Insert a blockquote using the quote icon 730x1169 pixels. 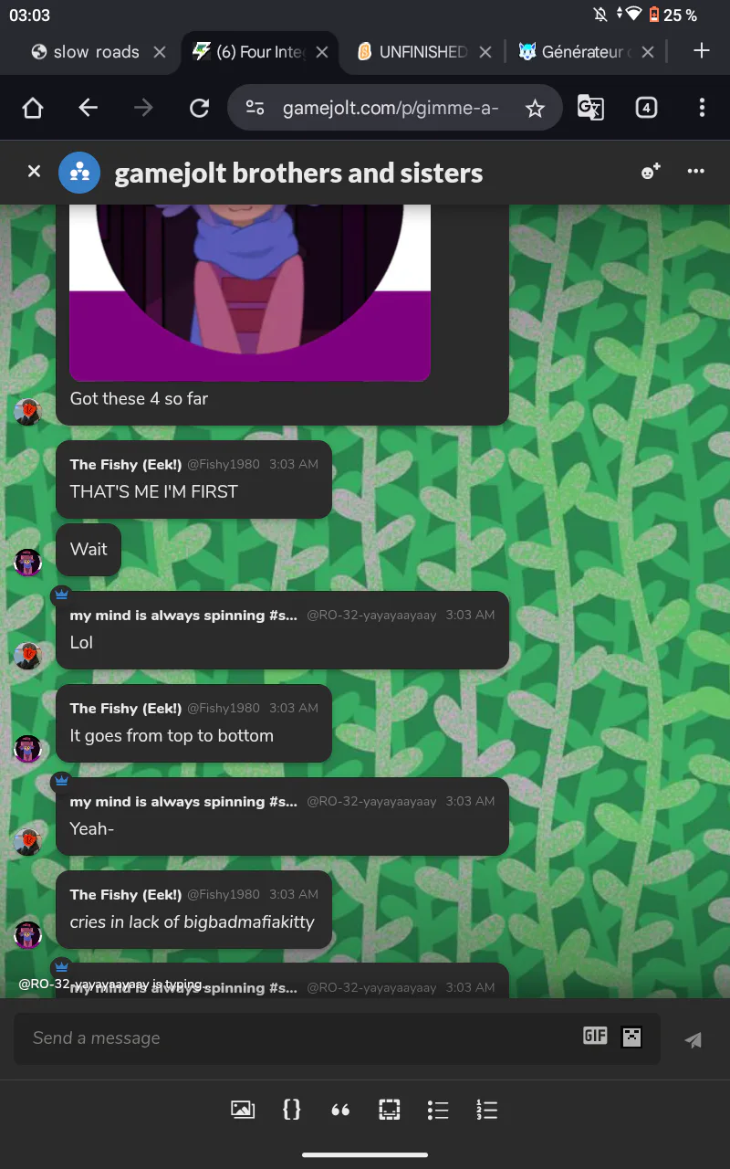tap(340, 1111)
